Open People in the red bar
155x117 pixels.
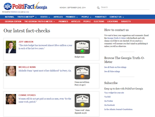[87, 21]
